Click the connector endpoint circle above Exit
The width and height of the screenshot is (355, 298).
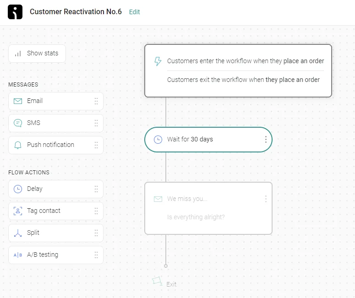(x=166, y=266)
